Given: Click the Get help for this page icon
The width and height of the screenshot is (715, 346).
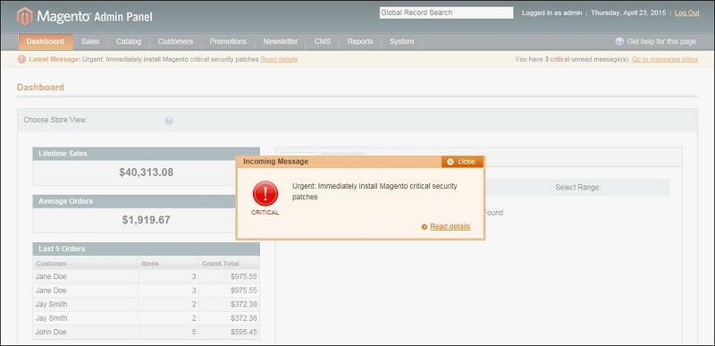Looking at the screenshot, I should [x=619, y=41].
